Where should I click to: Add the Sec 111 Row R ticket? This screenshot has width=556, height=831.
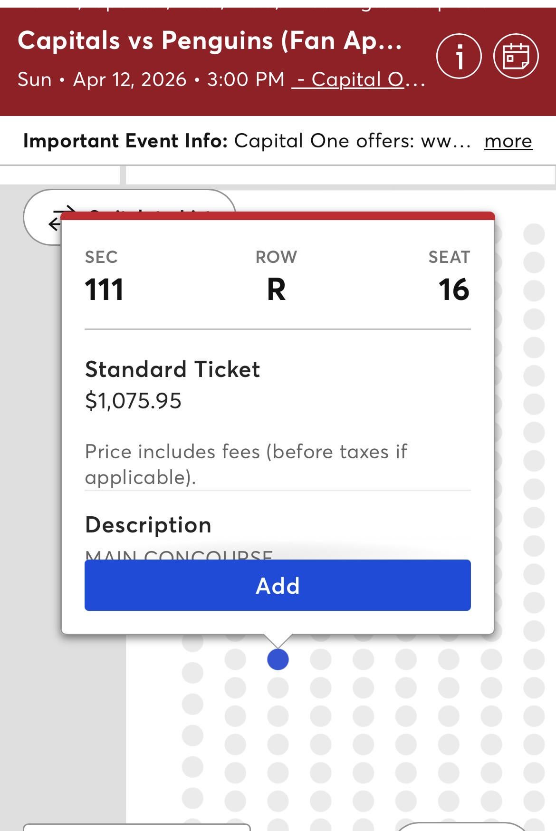(278, 585)
